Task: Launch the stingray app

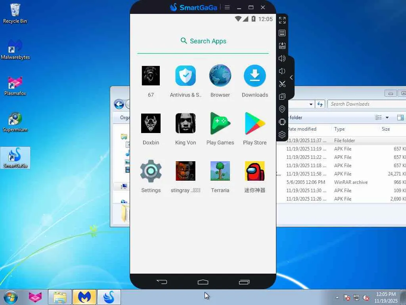Action: 186,171
